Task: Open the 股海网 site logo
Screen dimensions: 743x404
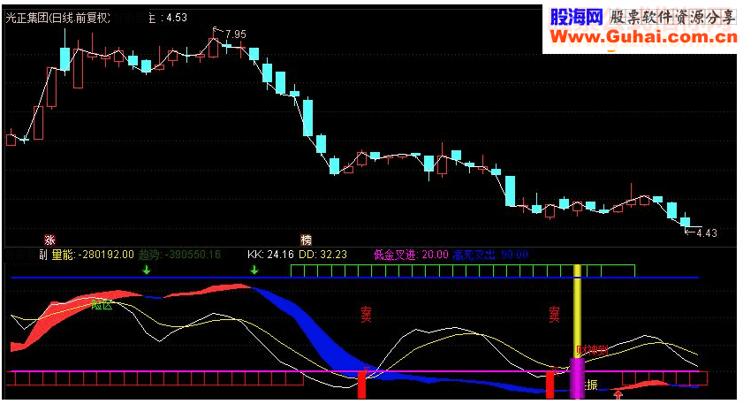Action: pos(576,17)
